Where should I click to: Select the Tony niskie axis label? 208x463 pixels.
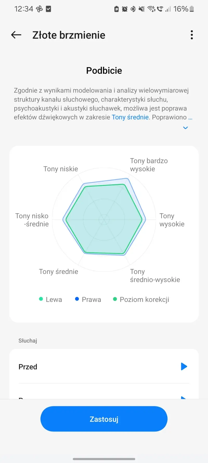(61, 169)
